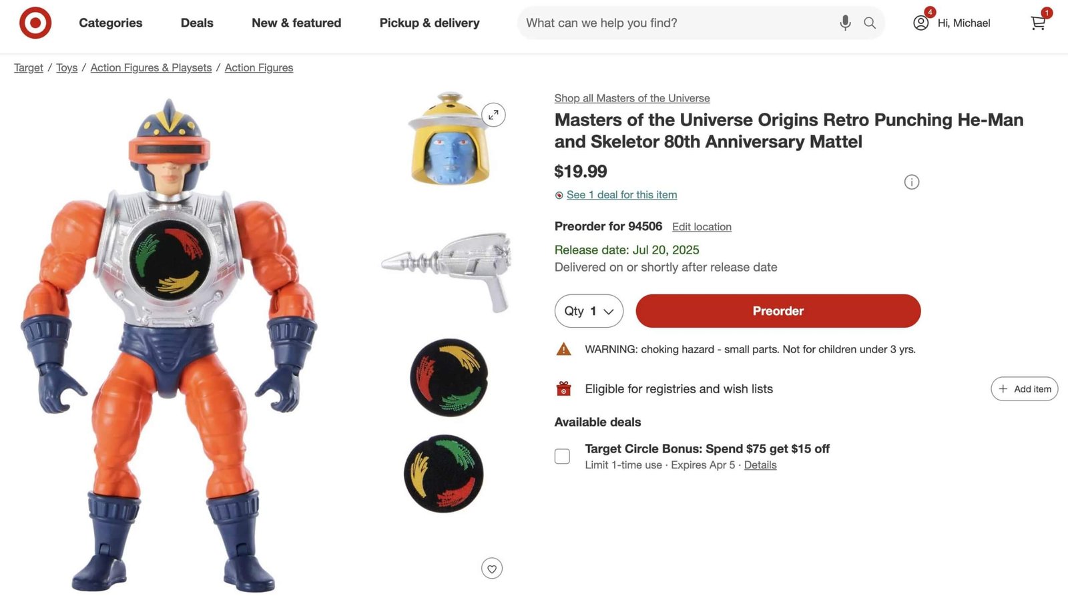Enable the Target Circle Bonus offer
Screen dimensions: 1068x596
[561, 456]
